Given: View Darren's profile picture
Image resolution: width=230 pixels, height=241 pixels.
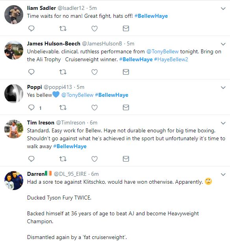Looking at the screenshot, I should pos(14,181).
